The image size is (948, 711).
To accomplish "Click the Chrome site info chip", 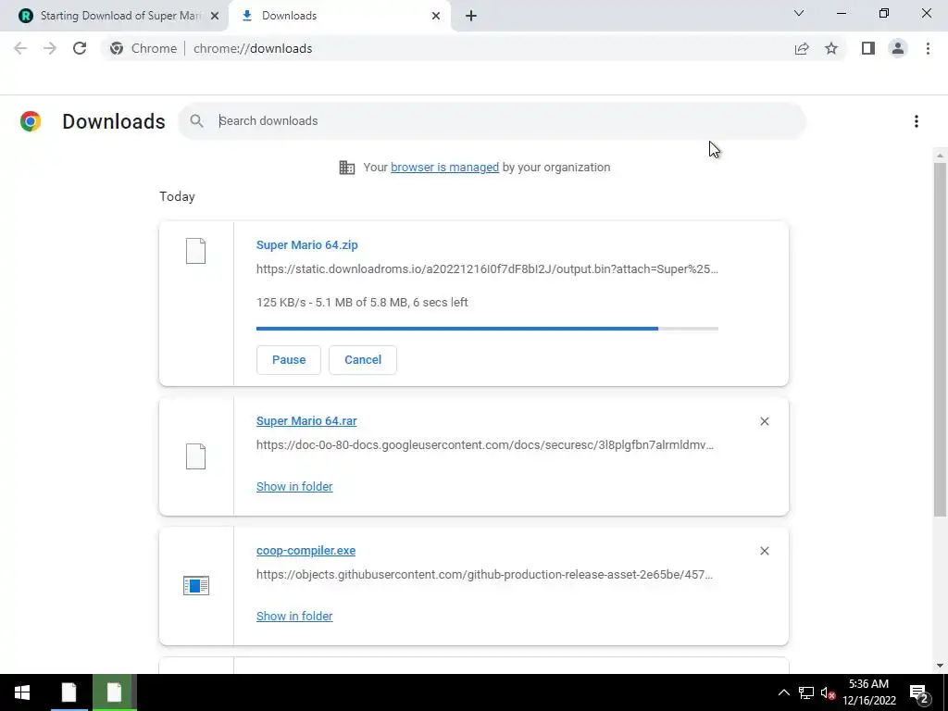I will coord(143,48).
